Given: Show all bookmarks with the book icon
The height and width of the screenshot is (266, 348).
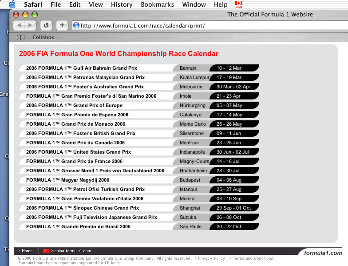Looking at the screenshot, I should [20, 37].
